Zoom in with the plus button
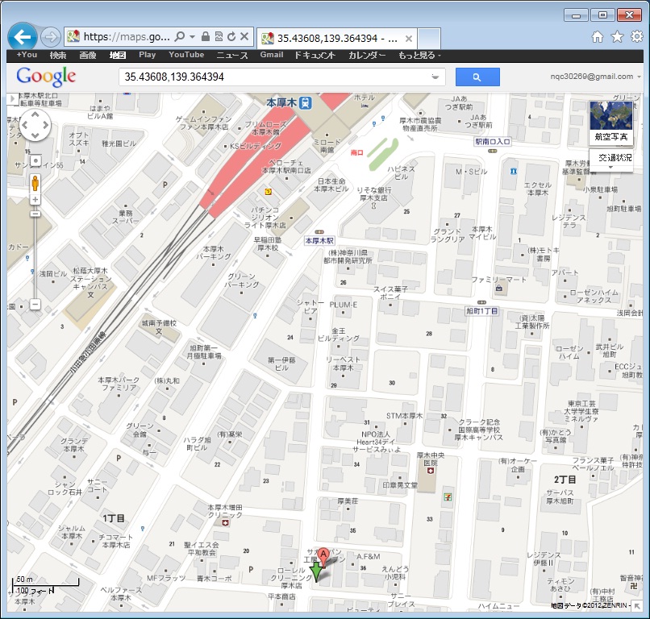Image resolution: width=650 pixels, height=619 pixels. pos(35,200)
